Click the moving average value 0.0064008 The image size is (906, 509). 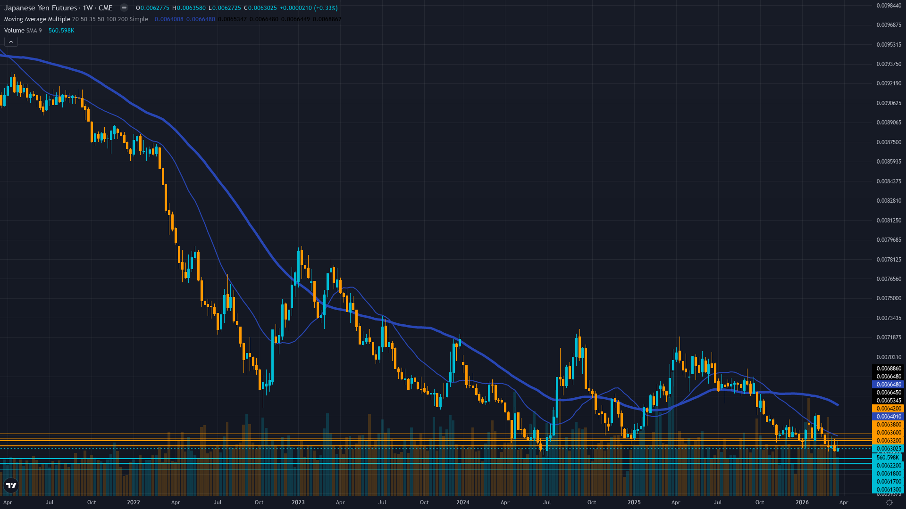(169, 19)
